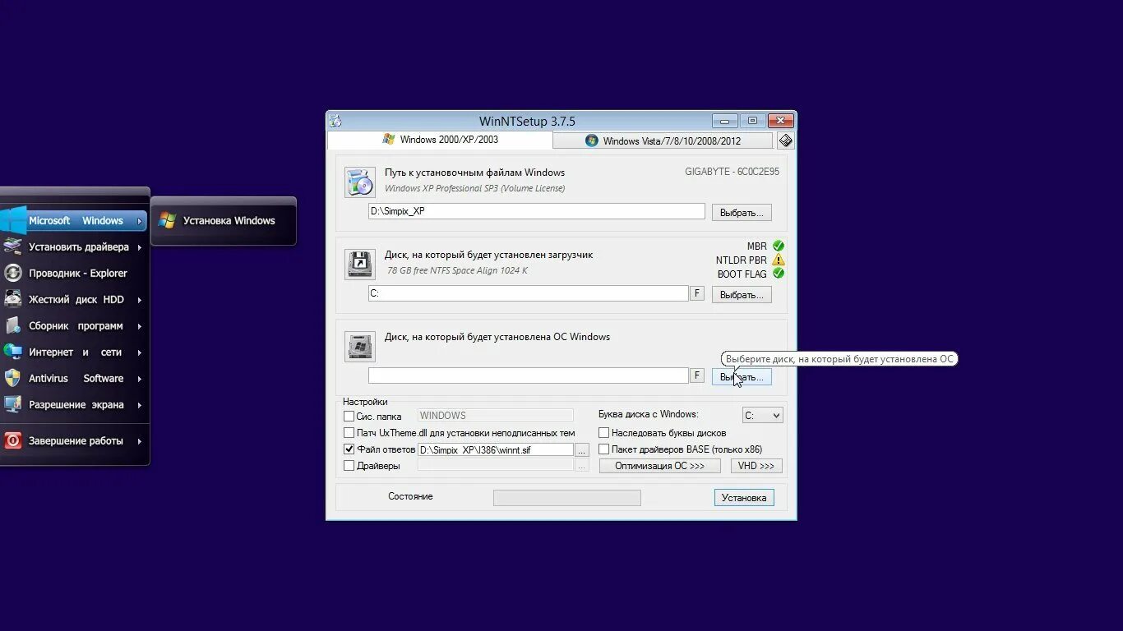Click the Windows installation CD icon
Viewport: 1123px width, 631px height.
(x=359, y=182)
